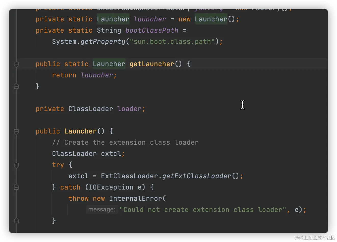
Task: Collapse the public Launcher() constructor fold marker
Action: [x=16, y=131]
